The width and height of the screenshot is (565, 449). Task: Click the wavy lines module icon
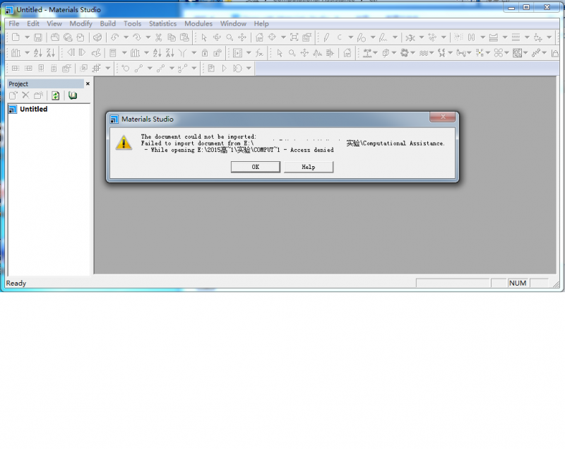click(x=424, y=53)
